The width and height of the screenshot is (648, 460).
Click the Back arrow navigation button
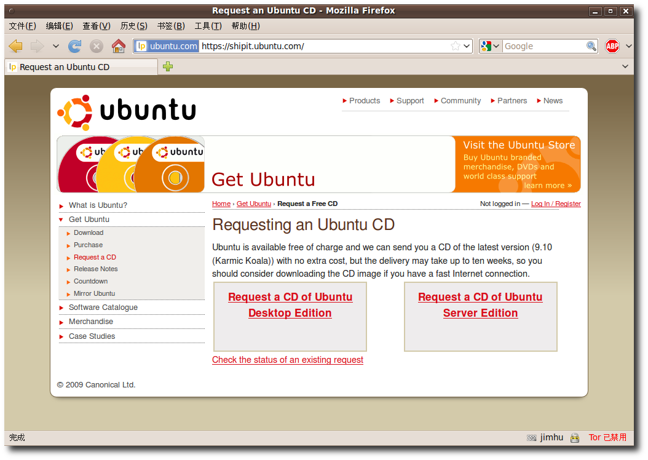(16, 46)
